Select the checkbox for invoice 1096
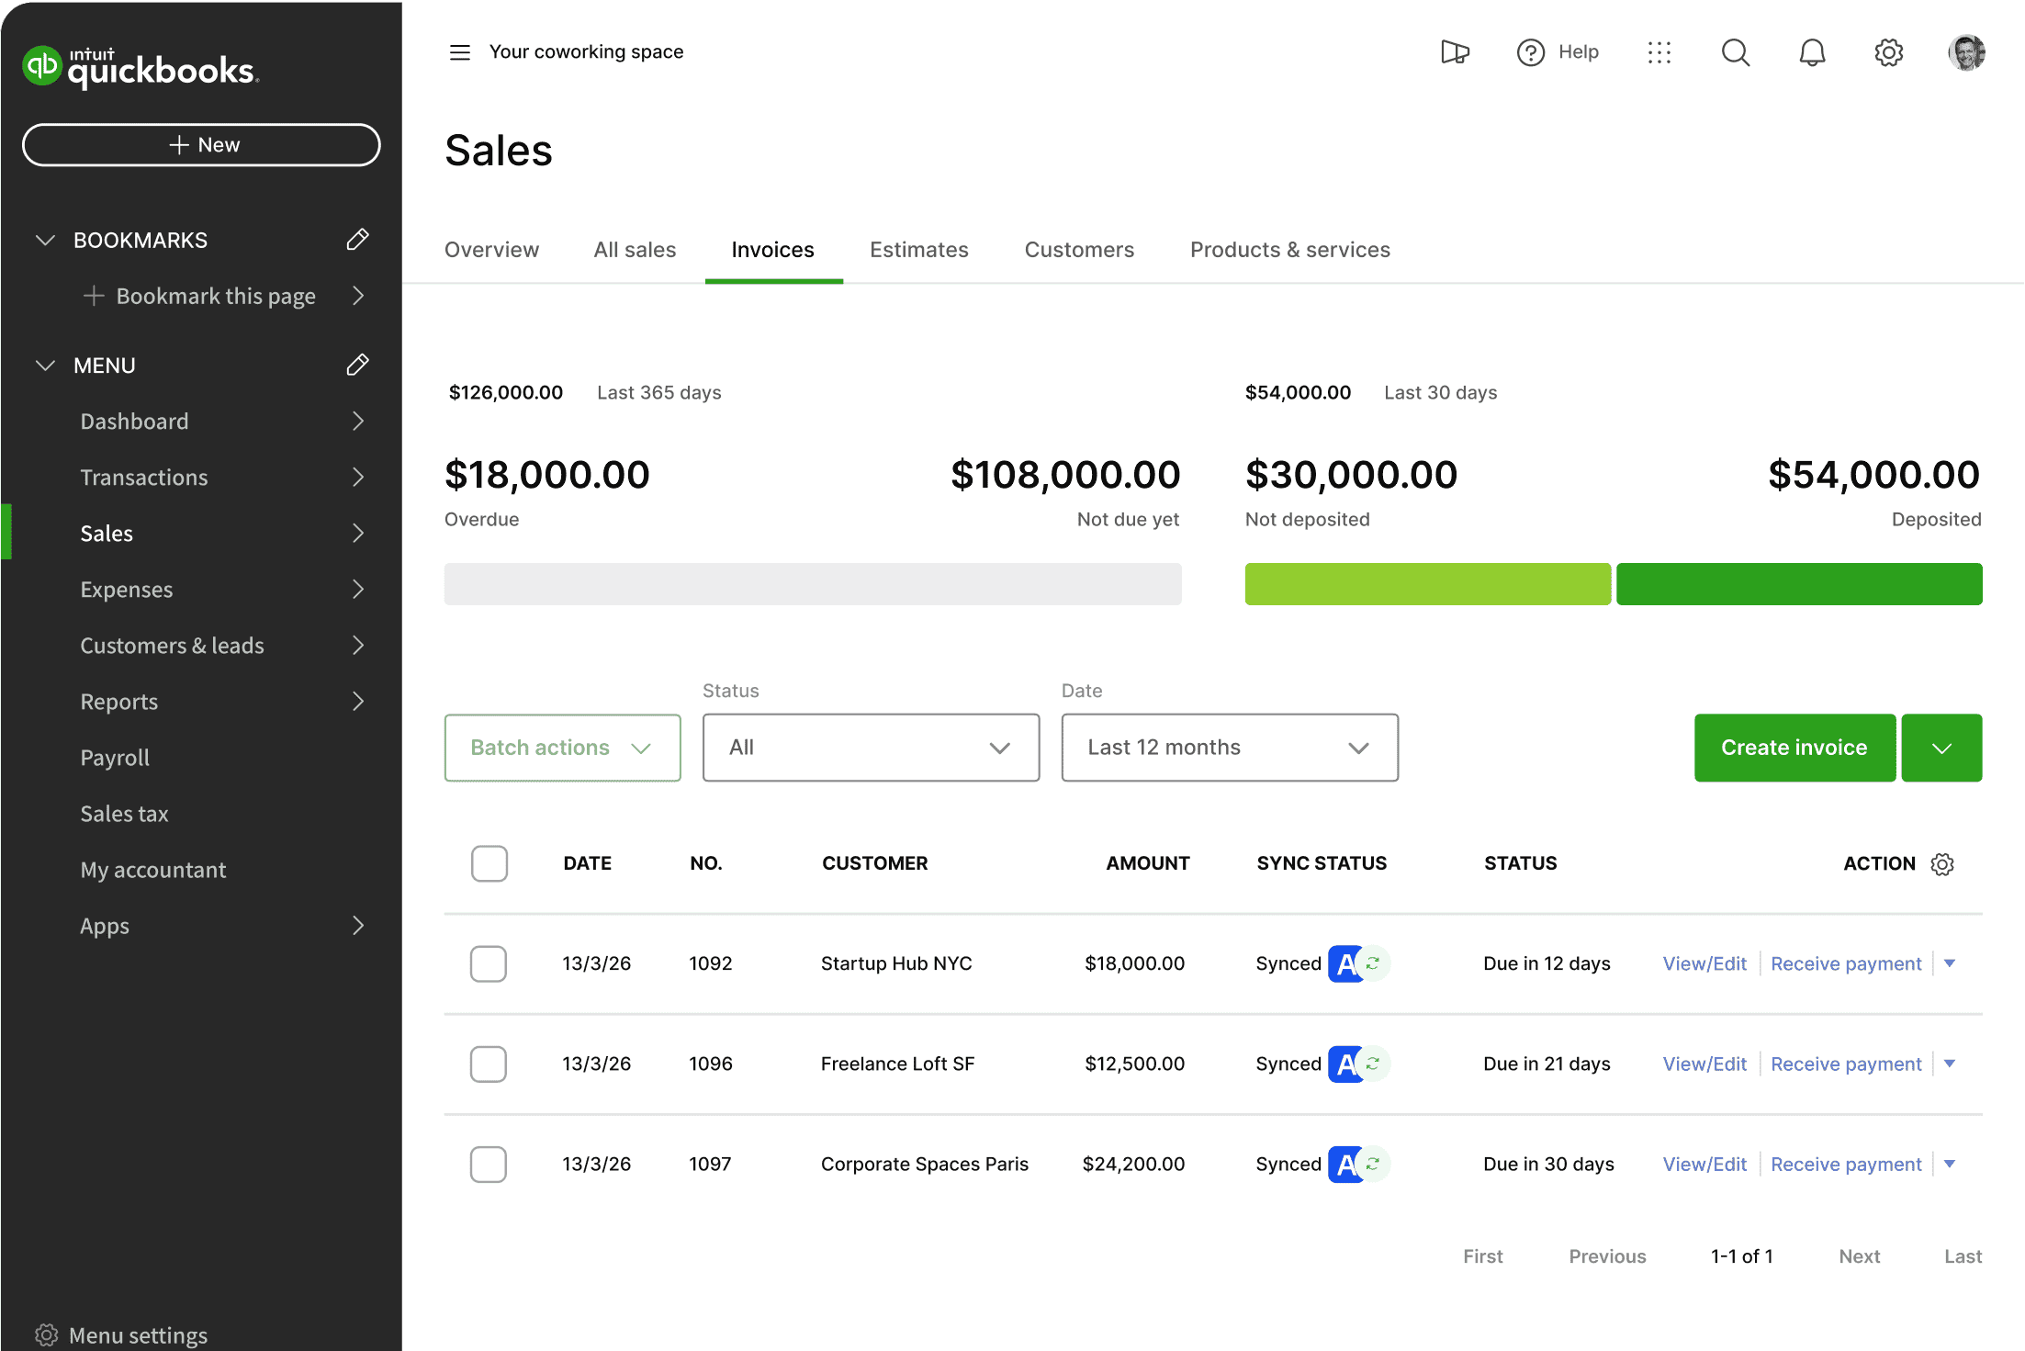Viewport: 2025px width, 1351px height. pyautogui.click(x=489, y=1064)
